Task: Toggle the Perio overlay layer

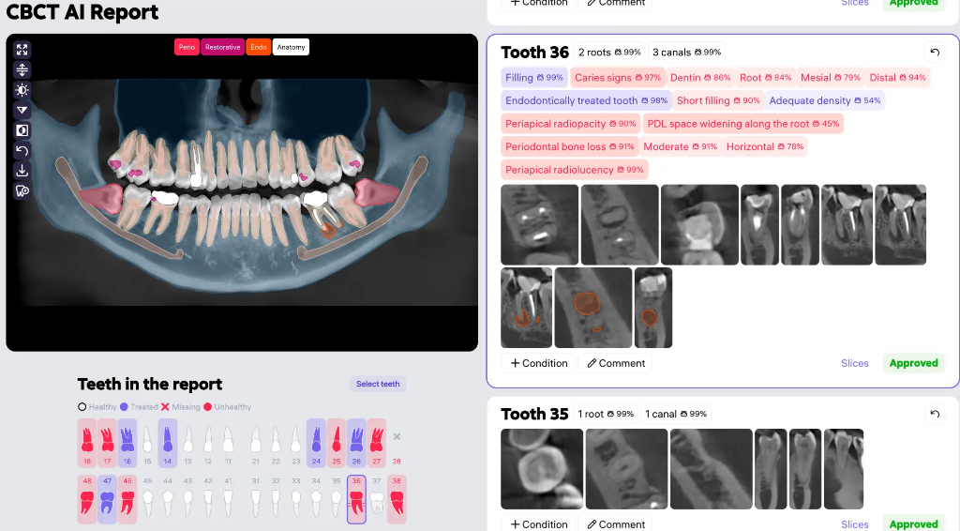Action: pyautogui.click(x=187, y=47)
